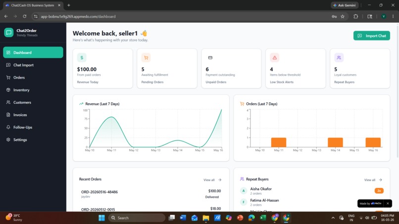Click Aisha Okafor's avatar
This screenshot has width=399, height=224.
click(244, 191)
